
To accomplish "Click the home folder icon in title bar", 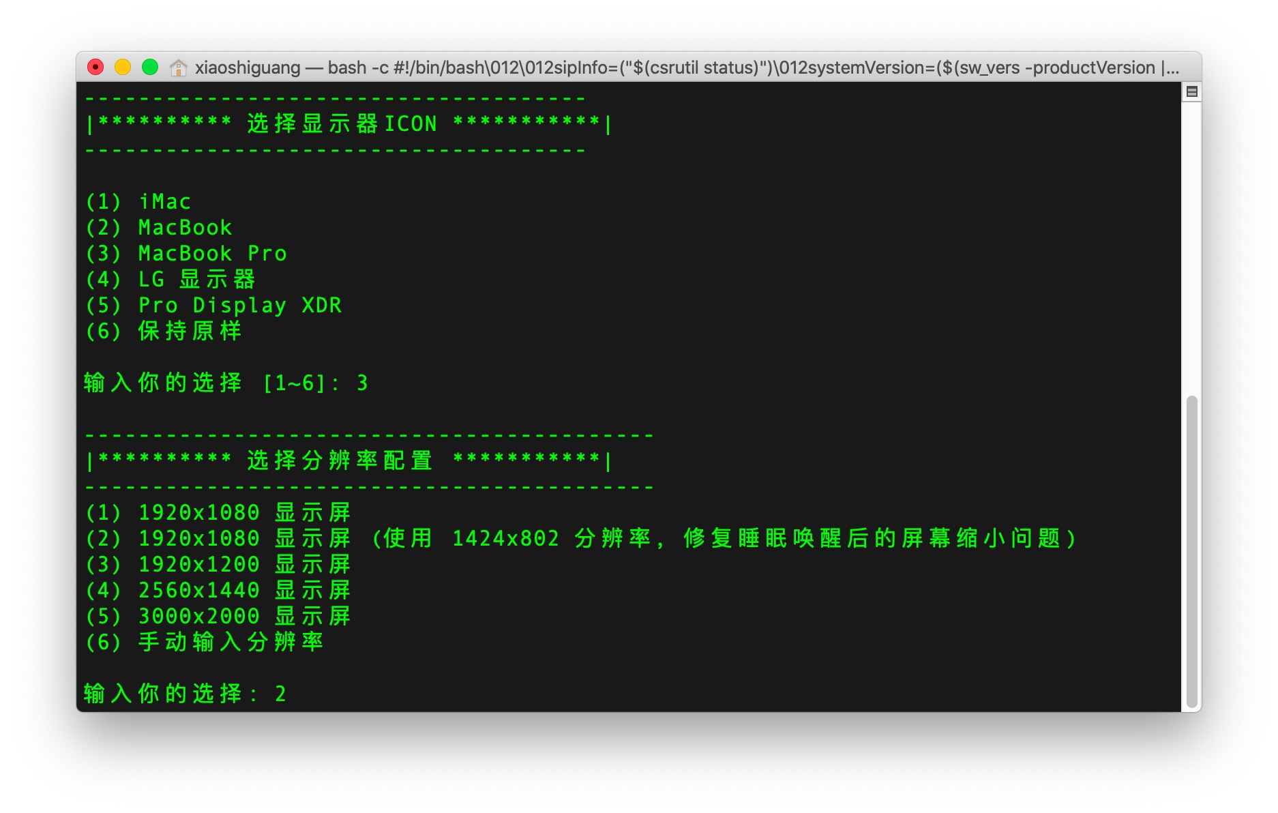I will (178, 68).
